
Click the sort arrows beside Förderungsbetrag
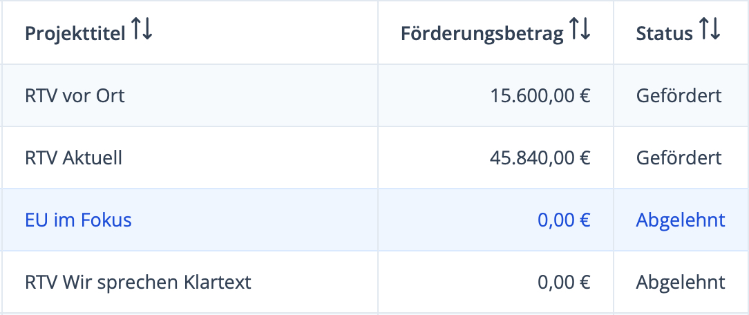(580, 32)
